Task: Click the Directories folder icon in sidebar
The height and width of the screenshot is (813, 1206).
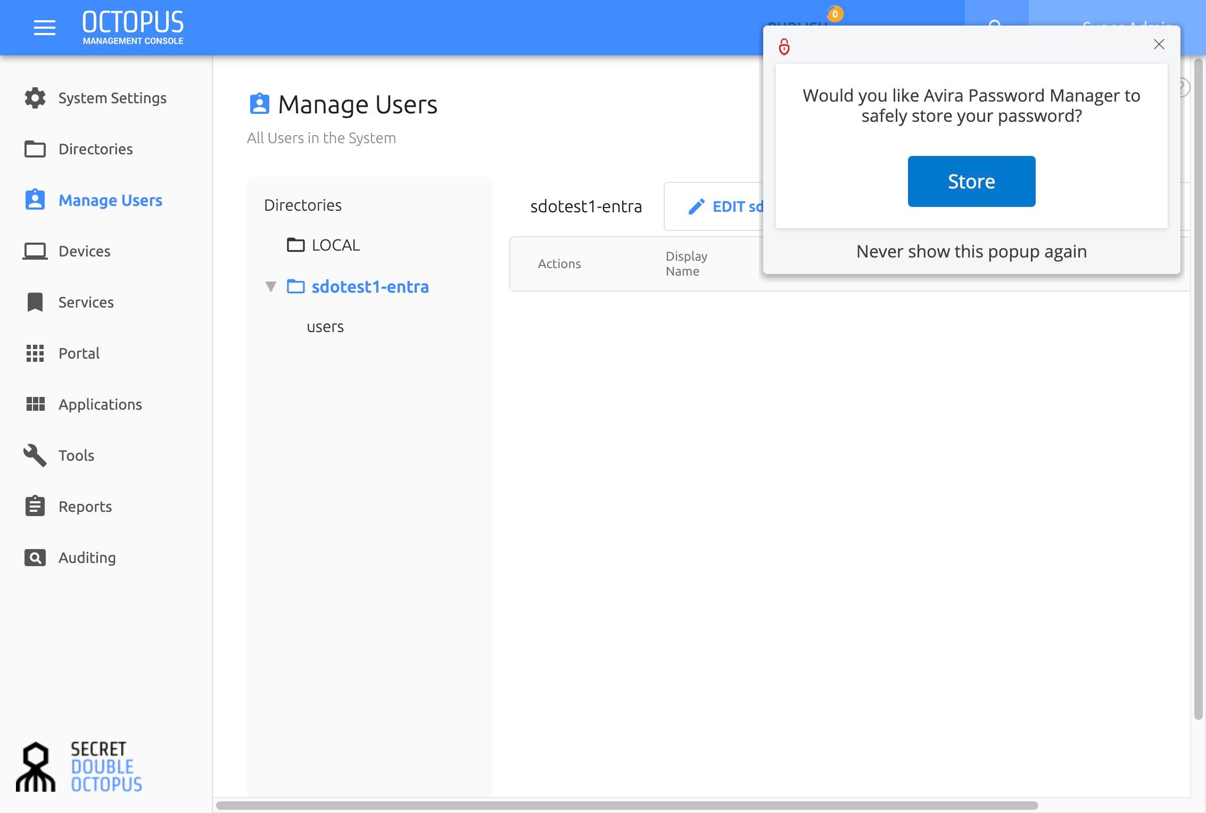Action: click(35, 149)
